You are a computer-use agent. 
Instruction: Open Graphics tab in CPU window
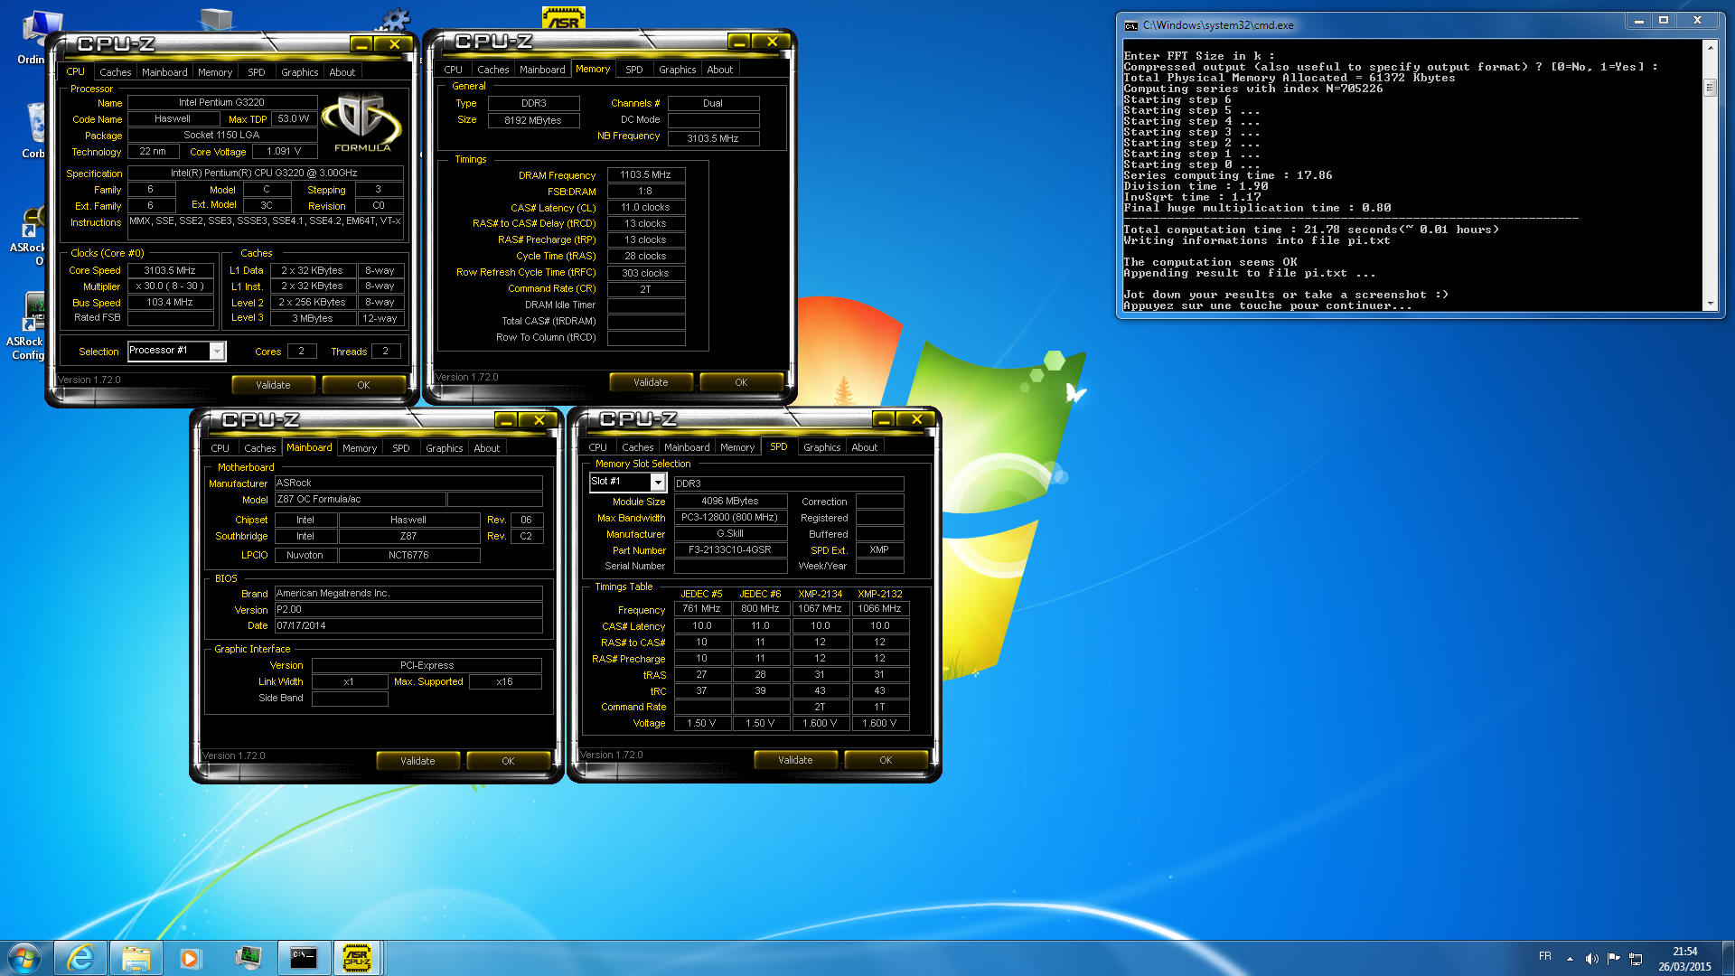click(x=299, y=72)
